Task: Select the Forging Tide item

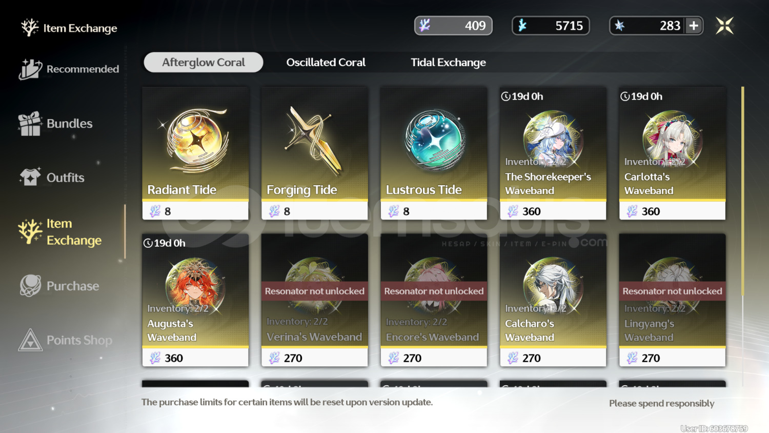Action: coord(315,153)
